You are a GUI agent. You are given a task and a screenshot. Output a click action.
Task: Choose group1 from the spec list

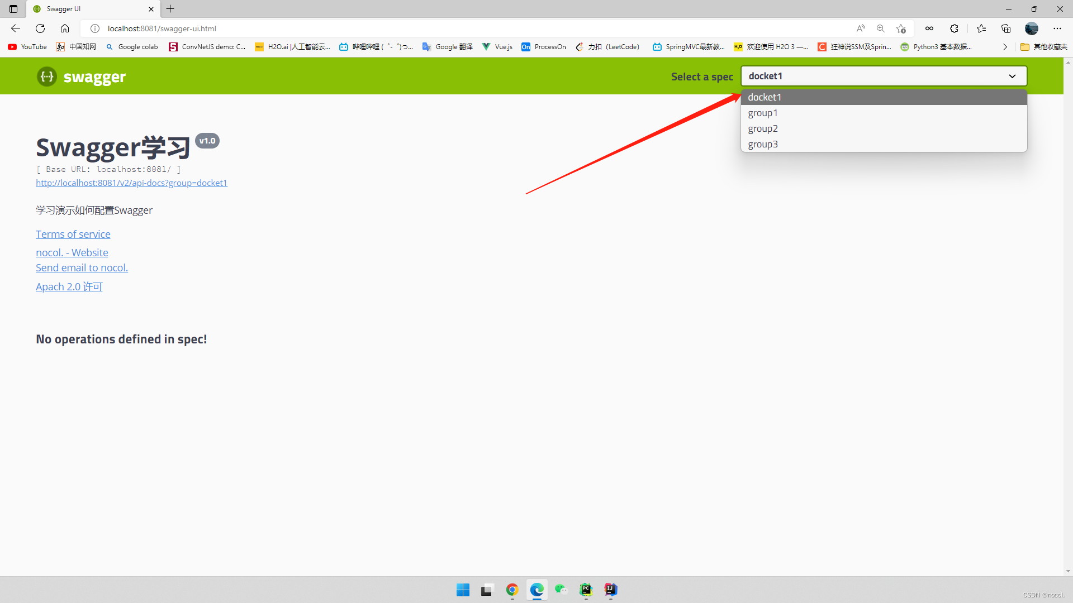pyautogui.click(x=884, y=113)
